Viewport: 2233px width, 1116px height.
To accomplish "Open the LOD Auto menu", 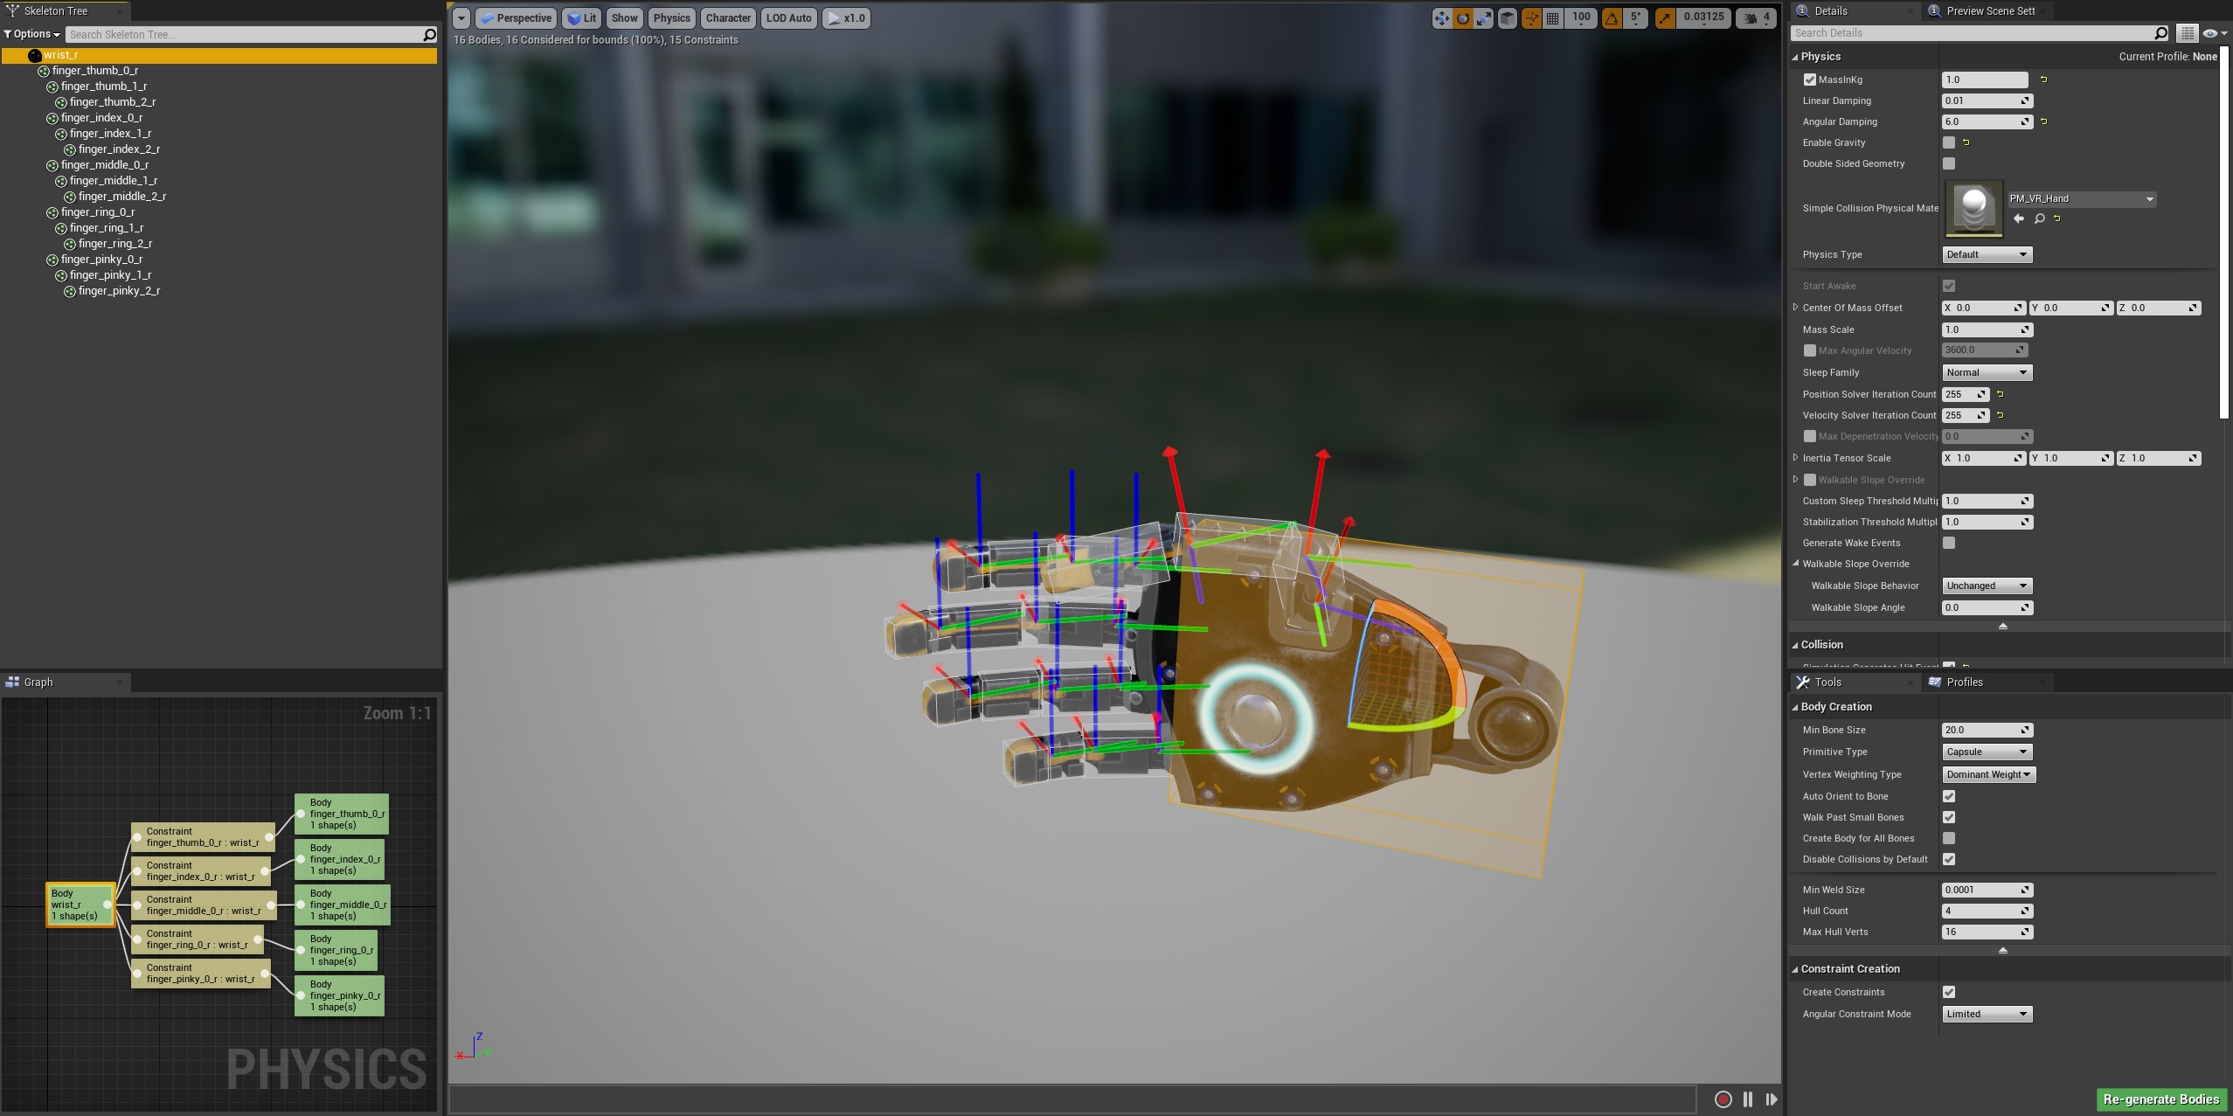I will (x=788, y=18).
